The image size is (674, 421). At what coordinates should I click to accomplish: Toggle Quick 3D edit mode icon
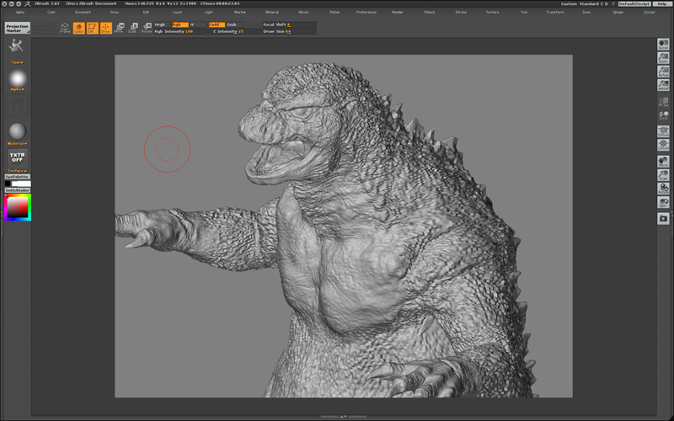tap(78, 28)
